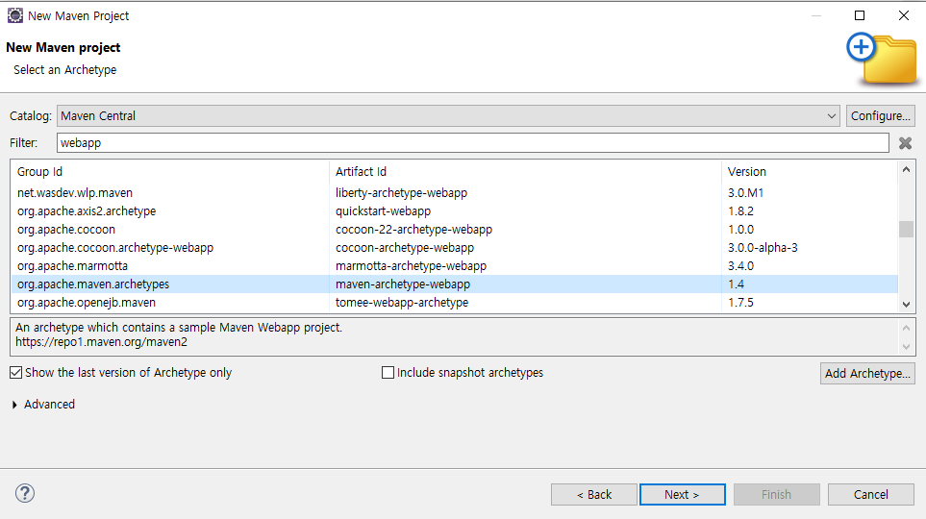Screen dimensions: 926x519
Task: Click the repo1.maven.org URL text
Action: click(x=102, y=342)
